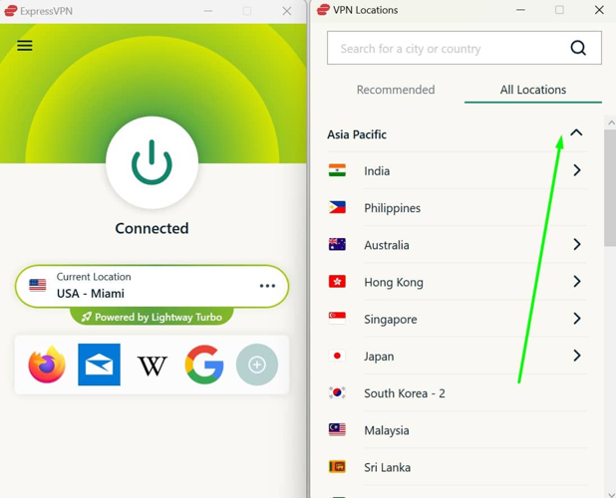Close the VPN Locations window
Image resolution: width=616 pixels, height=498 pixels.
tap(599, 10)
